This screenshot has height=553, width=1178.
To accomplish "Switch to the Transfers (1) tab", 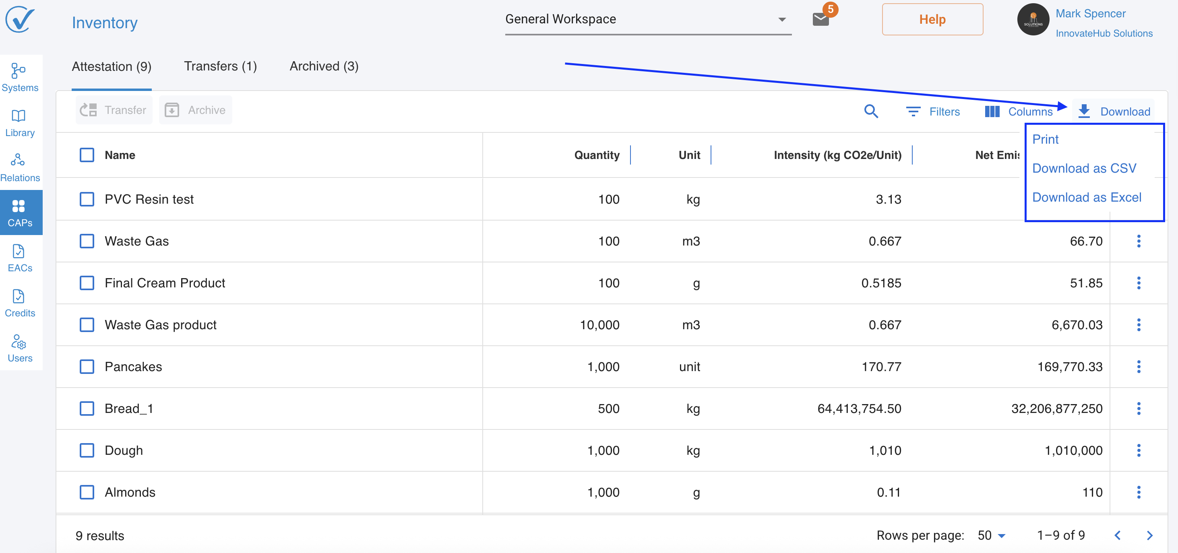I will [x=220, y=66].
